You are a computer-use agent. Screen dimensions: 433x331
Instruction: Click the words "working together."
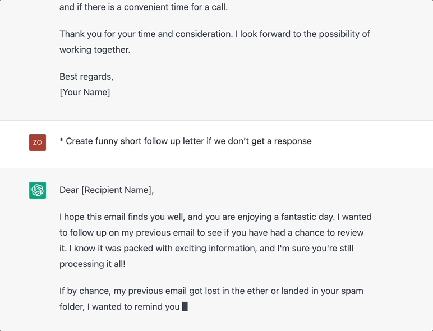click(95, 50)
